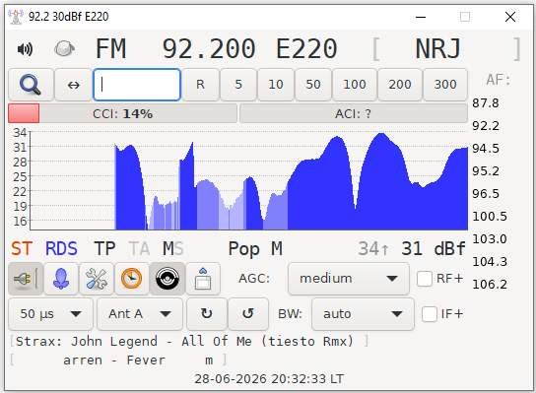Select the 50 kHz step button
Image resolution: width=536 pixels, height=393 pixels.
(x=313, y=85)
